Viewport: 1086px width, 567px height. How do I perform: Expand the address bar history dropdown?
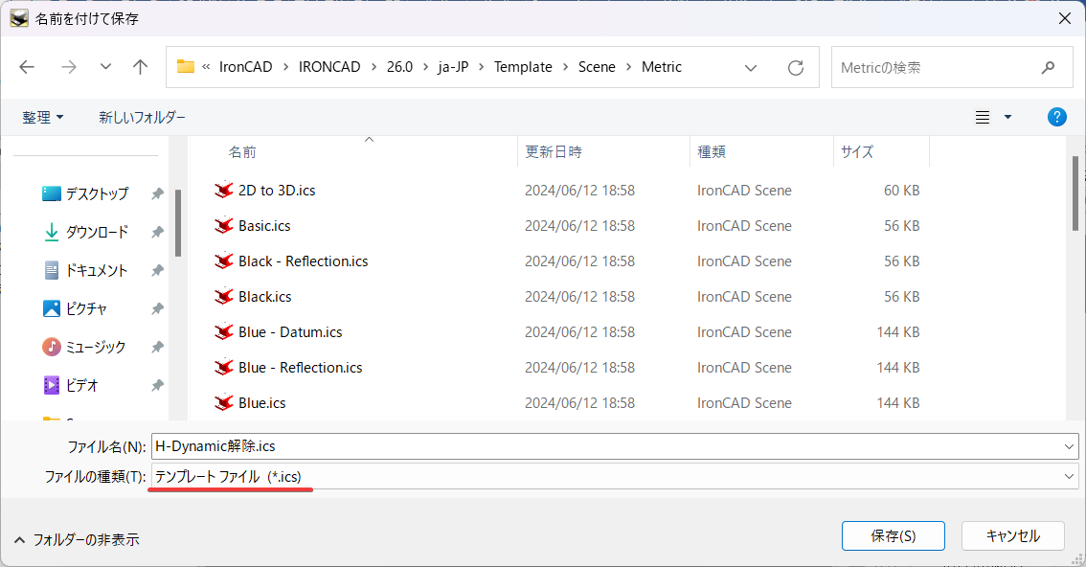tap(750, 68)
